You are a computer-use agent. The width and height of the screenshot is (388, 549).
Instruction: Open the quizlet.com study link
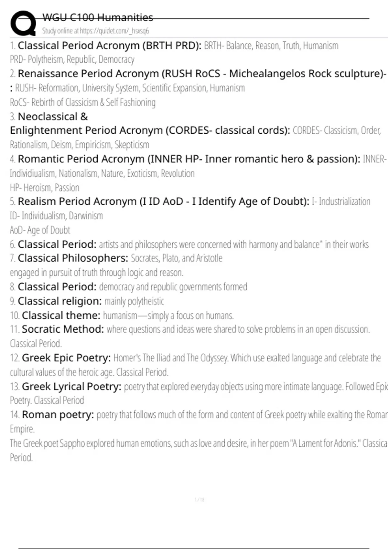[x=95, y=31]
